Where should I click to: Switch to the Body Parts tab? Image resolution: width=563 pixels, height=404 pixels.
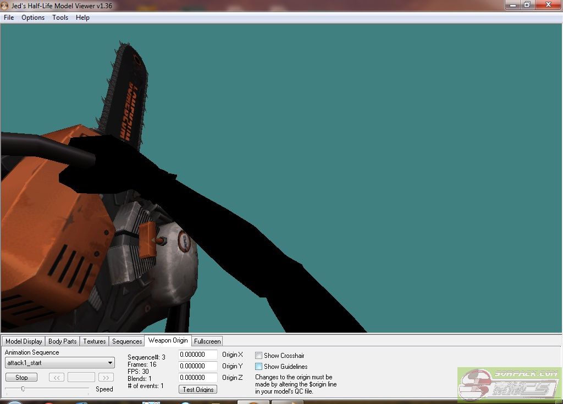(63, 341)
